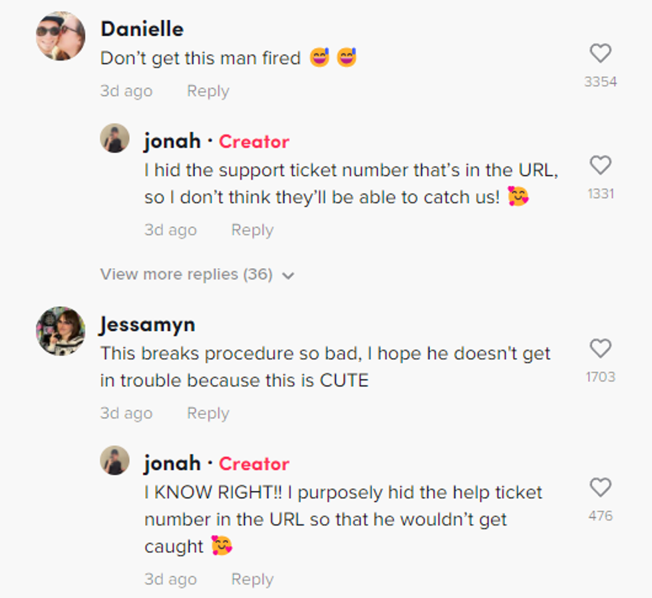Reply to jonah's support ticket comment
The image size is (652, 598).
252,229
